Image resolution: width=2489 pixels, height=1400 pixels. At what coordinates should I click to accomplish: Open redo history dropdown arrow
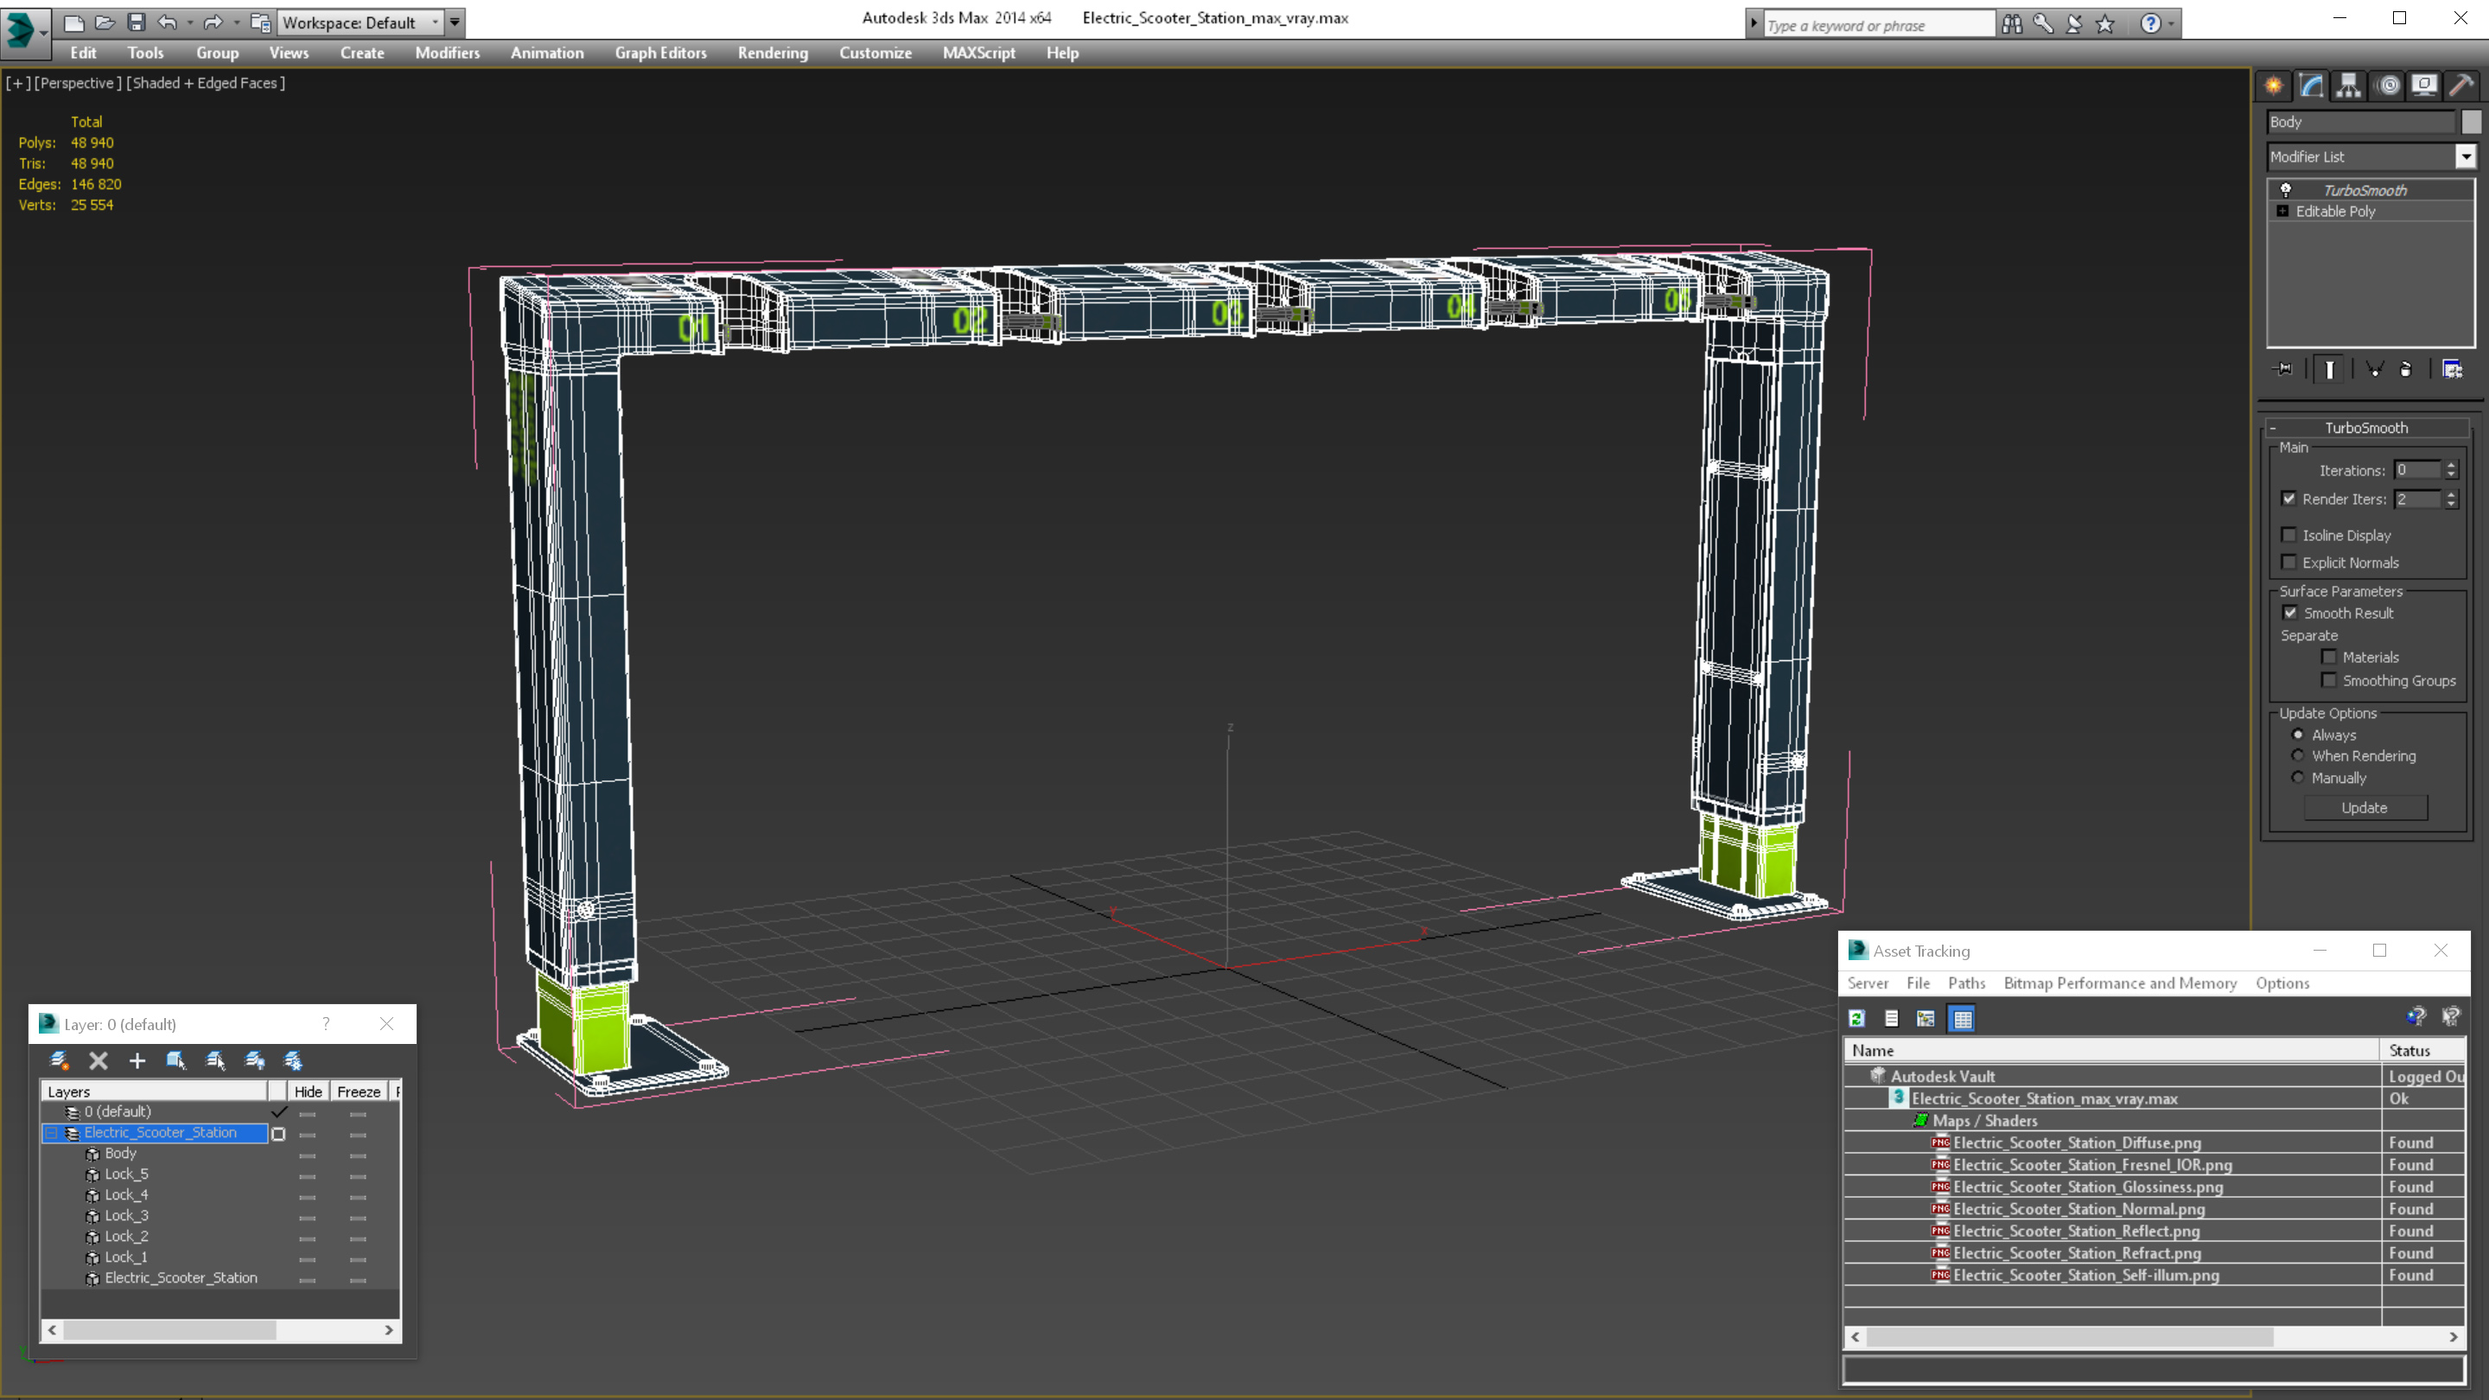236,22
